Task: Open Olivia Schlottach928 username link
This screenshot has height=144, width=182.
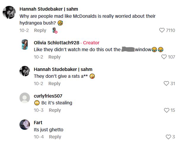Action: (57, 43)
